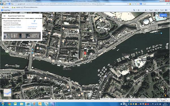170x106 pixels.
Task: Click the red stop loading icon
Action: [138, 4]
